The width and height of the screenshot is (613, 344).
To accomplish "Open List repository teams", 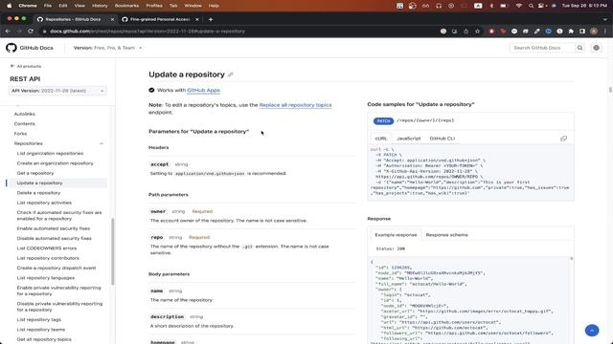I will 40,329.
